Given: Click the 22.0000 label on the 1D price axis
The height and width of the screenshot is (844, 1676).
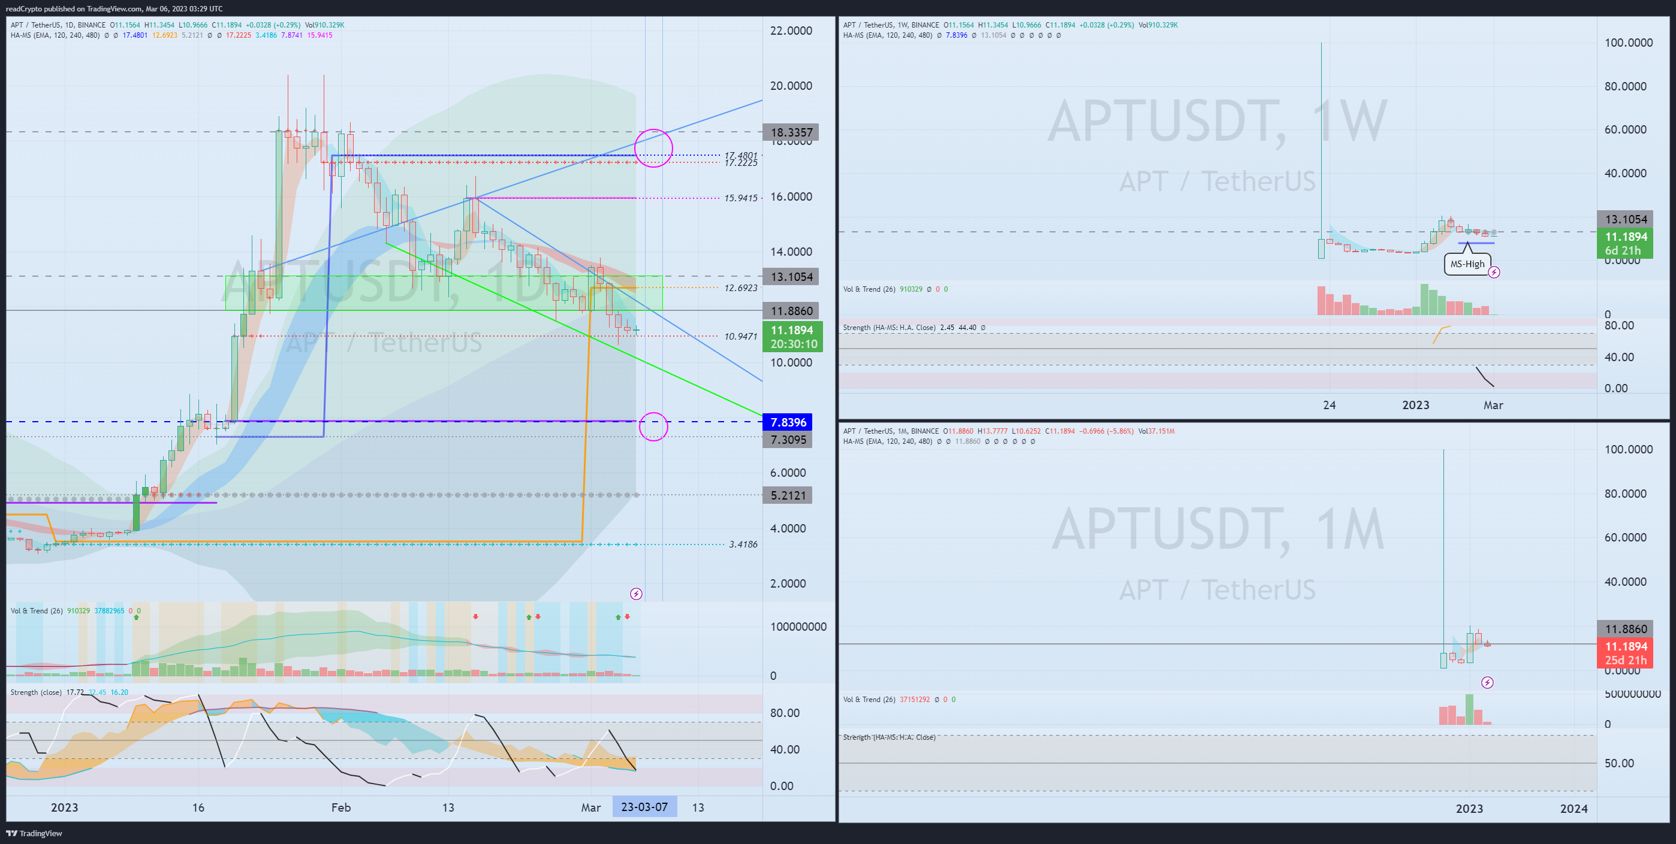Looking at the screenshot, I should (791, 31).
